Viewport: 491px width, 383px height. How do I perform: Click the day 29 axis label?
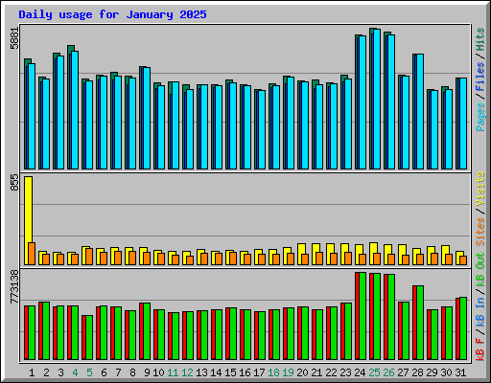432,372
